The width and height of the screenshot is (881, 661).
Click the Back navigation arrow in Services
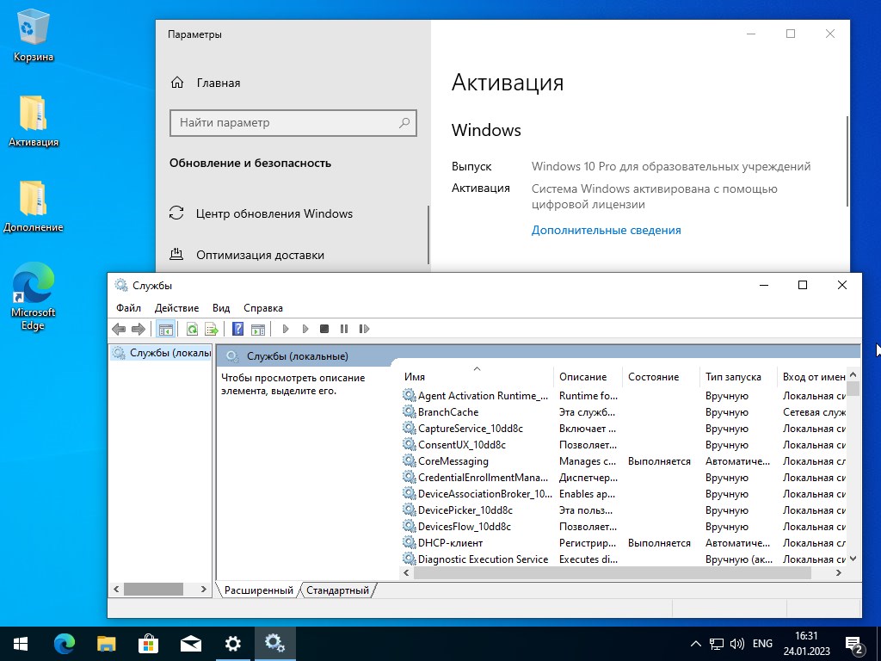coord(120,328)
